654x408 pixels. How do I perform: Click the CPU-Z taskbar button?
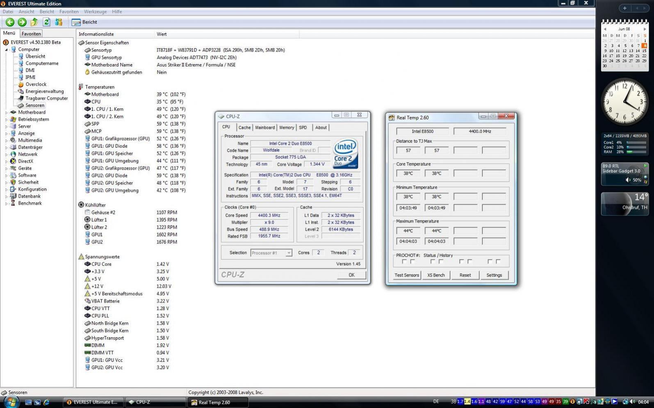tap(155, 402)
